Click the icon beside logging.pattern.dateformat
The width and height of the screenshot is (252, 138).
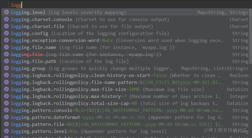(6, 117)
